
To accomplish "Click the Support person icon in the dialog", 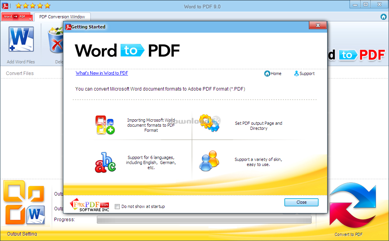I will coord(296,73).
